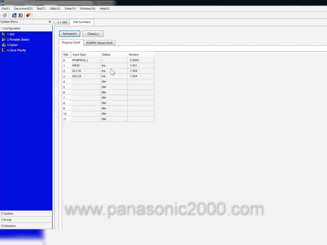The height and width of the screenshot is (245, 327).
Task: Open the Utility(U) menu
Action: (x=55, y=8)
